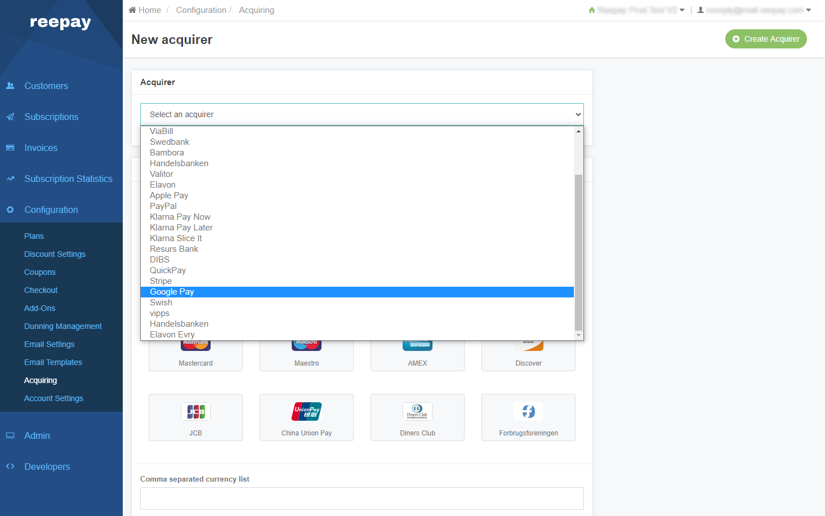This screenshot has height=516, width=825.
Task: Choose Swedbank from acquirer list
Action: tap(357, 142)
